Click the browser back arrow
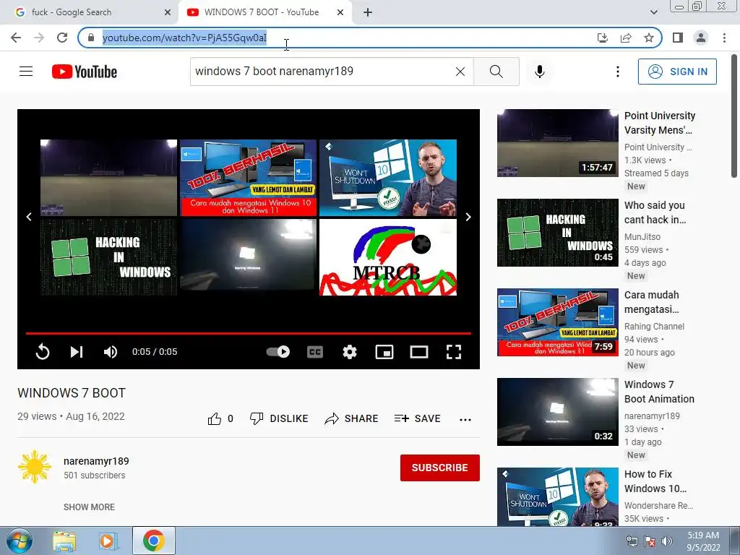This screenshot has height=555, width=740. [16, 38]
